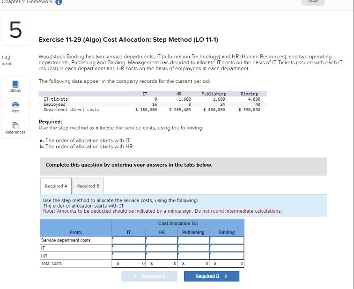Screen dimensions: 354x289
Task: Select Service department costs IT input cell
Action: [129, 240]
